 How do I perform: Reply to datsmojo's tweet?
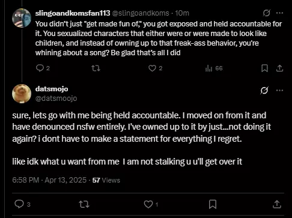pos(22,204)
